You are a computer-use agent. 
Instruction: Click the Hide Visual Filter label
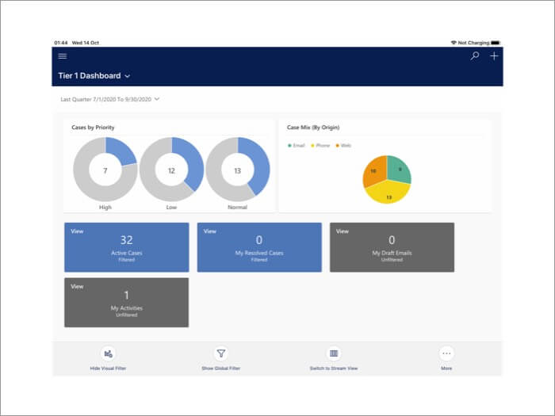(x=109, y=368)
